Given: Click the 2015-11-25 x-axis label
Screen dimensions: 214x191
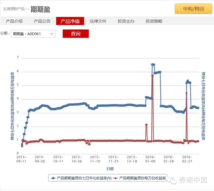Looking at the screenshot, I should [x=114, y=159].
